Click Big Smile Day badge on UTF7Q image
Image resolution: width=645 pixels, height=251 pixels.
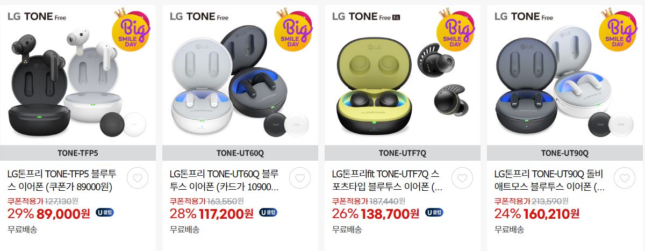[x=455, y=30]
